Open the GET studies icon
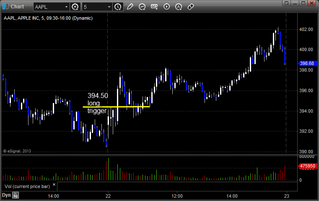 point(154,7)
